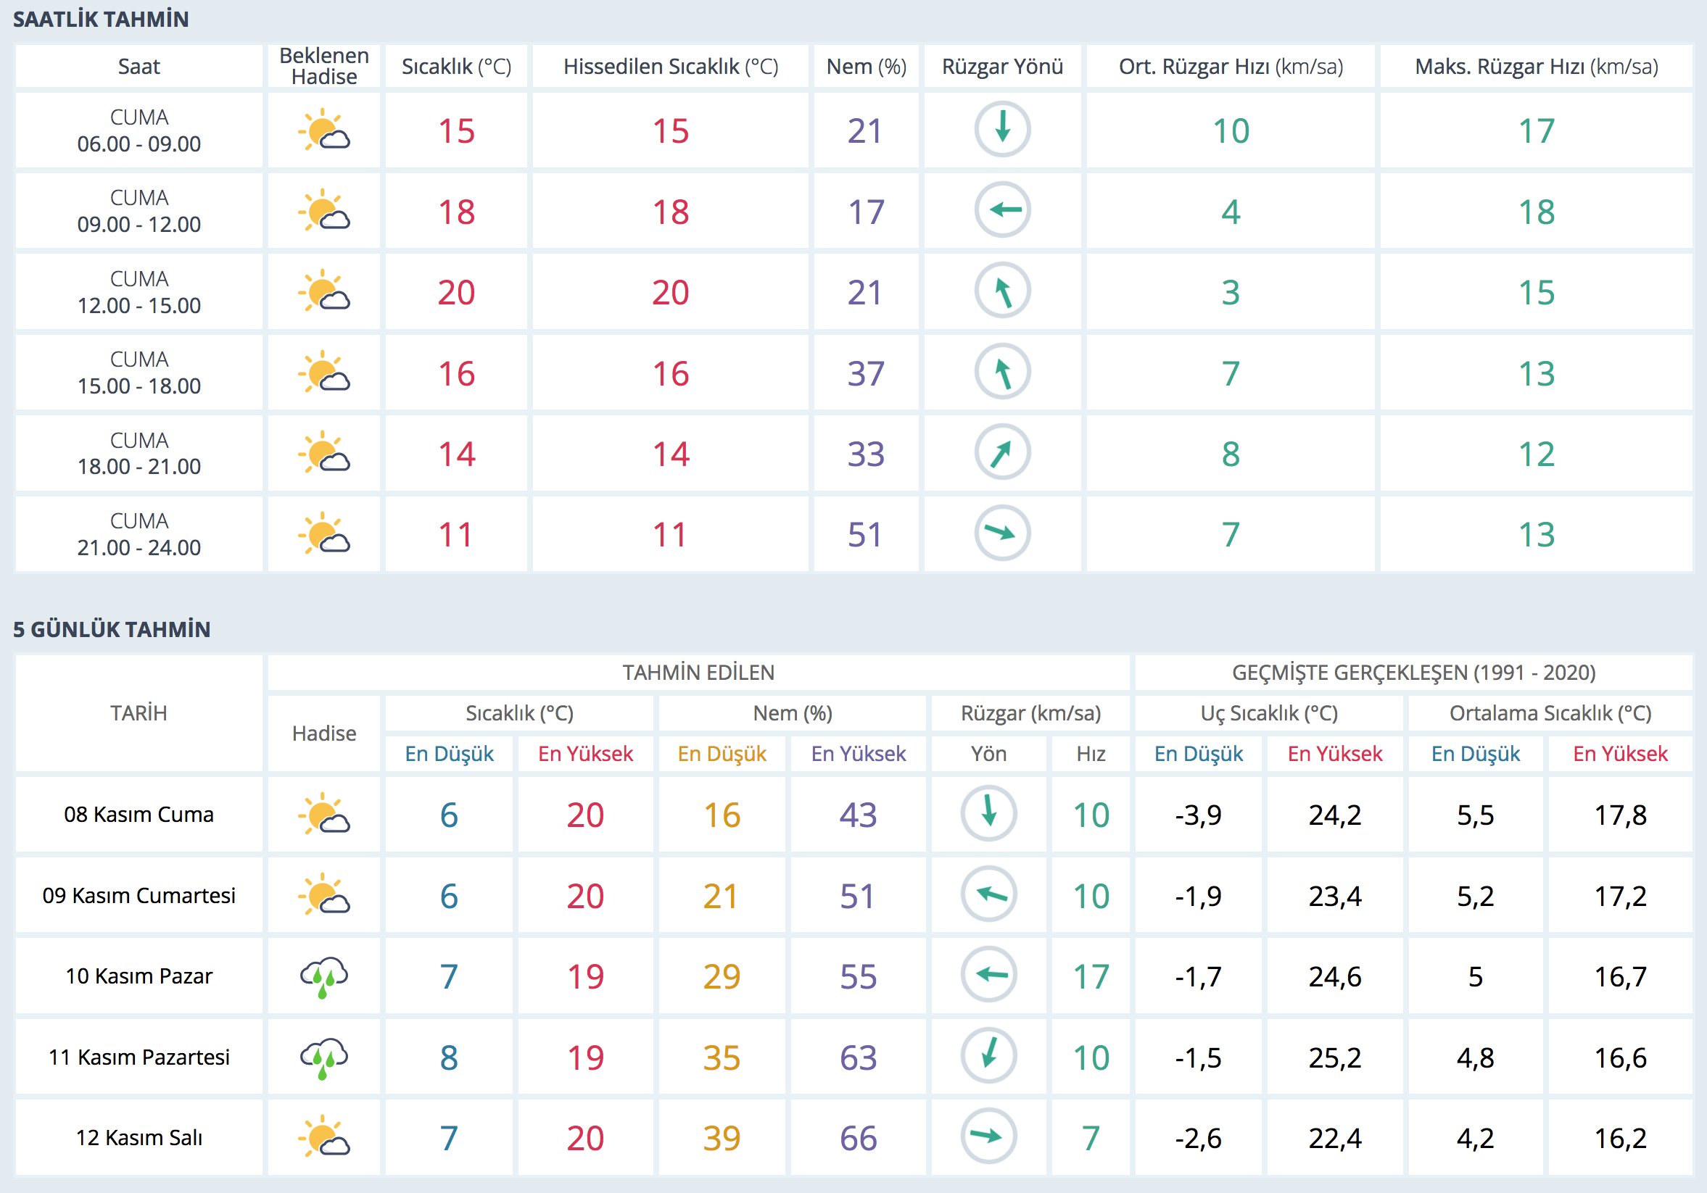The width and height of the screenshot is (1707, 1193).
Task: Click rain cloud icon for 10 Kasım Pazar
Action: pyautogui.click(x=324, y=976)
